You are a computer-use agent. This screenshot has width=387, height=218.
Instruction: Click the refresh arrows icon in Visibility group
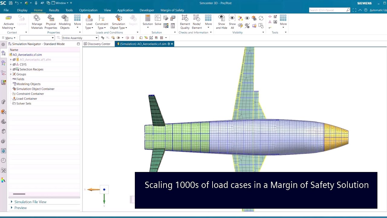[x=261, y=18]
